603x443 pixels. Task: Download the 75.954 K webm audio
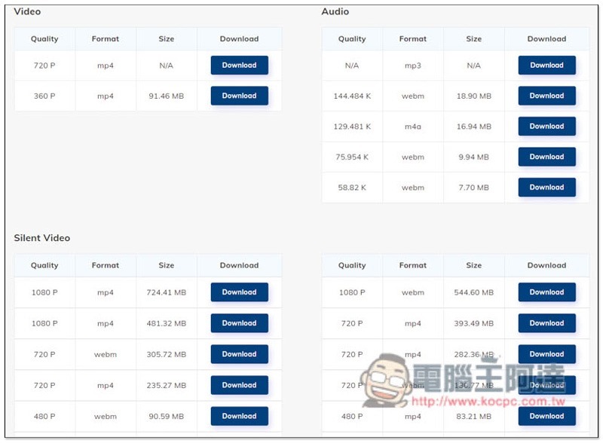tap(547, 157)
